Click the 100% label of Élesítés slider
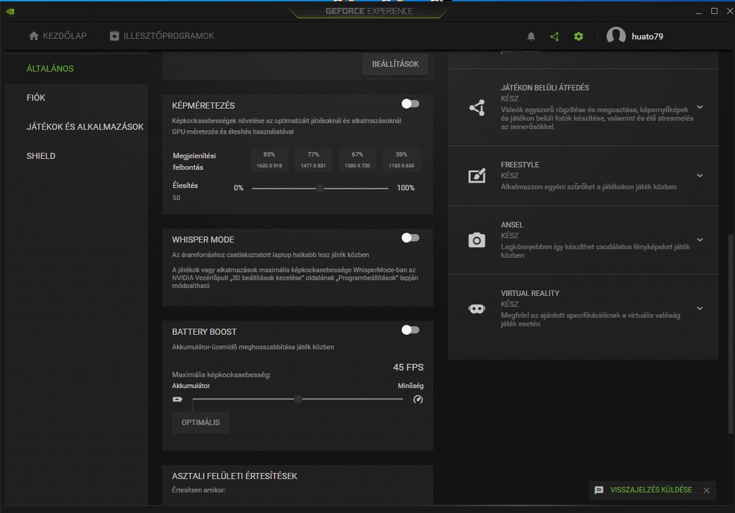 point(406,188)
